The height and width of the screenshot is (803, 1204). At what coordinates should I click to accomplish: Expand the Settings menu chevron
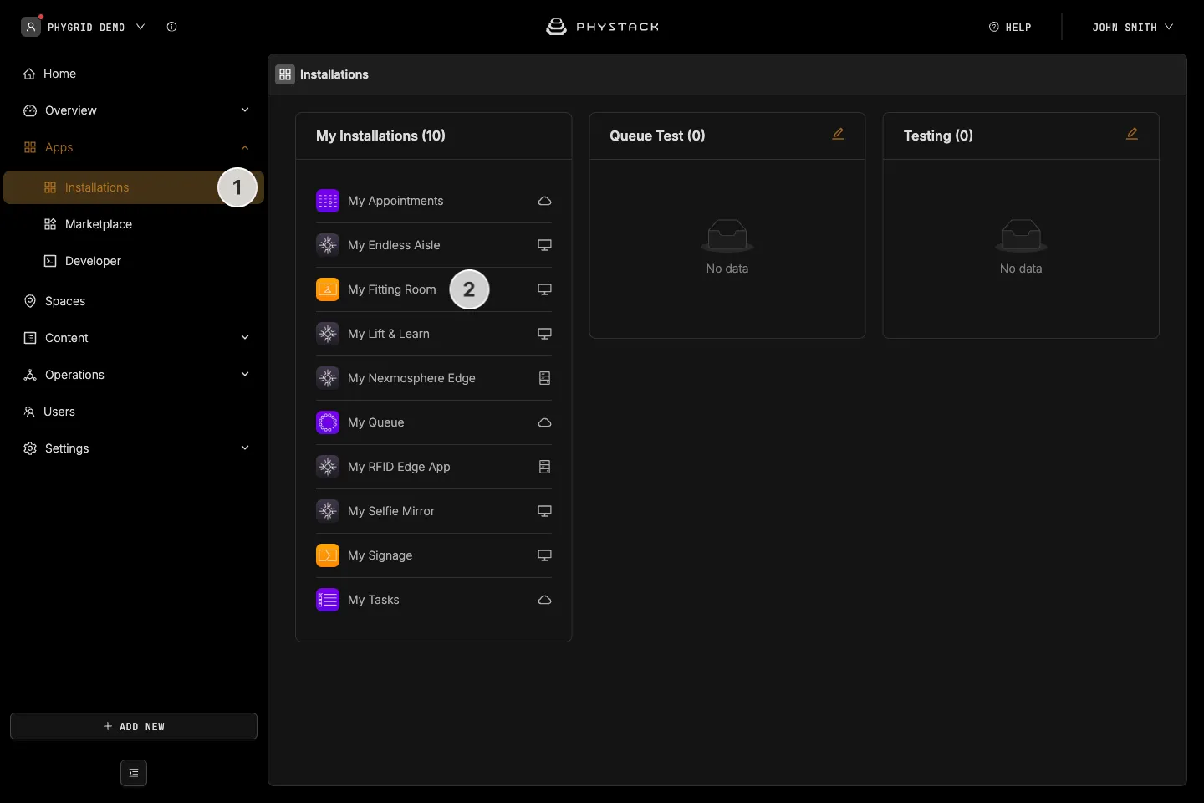click(x=245, y=448)
